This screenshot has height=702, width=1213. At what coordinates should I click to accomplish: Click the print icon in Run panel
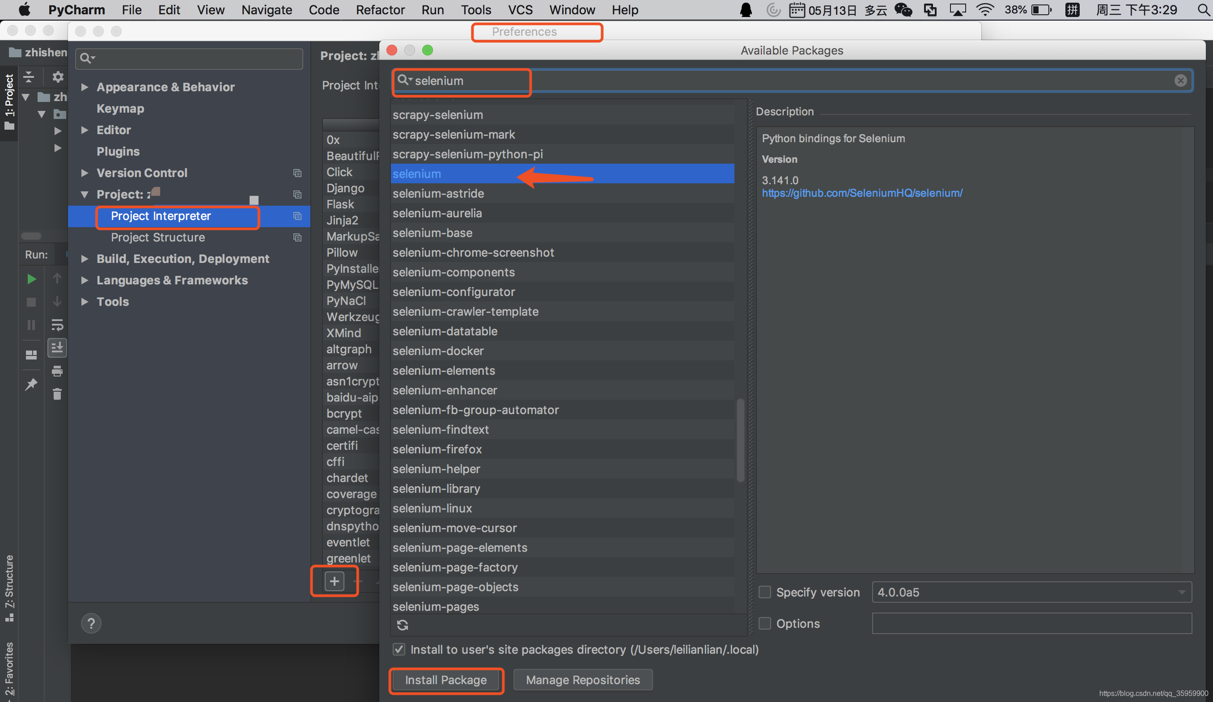(57, 371)
